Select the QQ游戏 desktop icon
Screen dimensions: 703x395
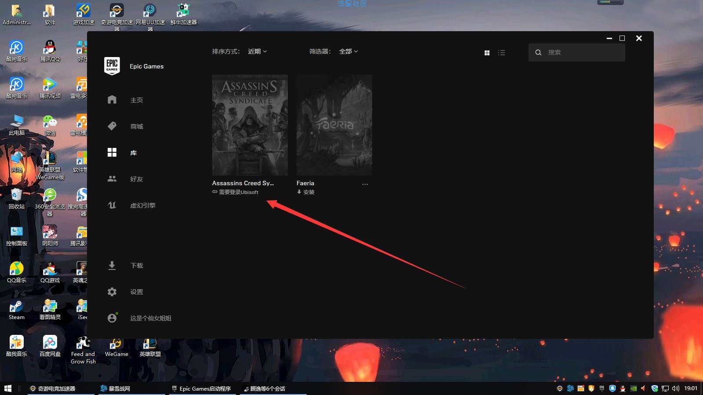[50, 272]
